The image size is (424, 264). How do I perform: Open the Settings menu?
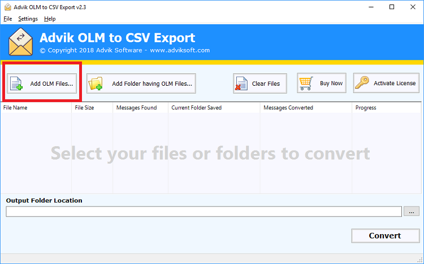click(28, 19)
